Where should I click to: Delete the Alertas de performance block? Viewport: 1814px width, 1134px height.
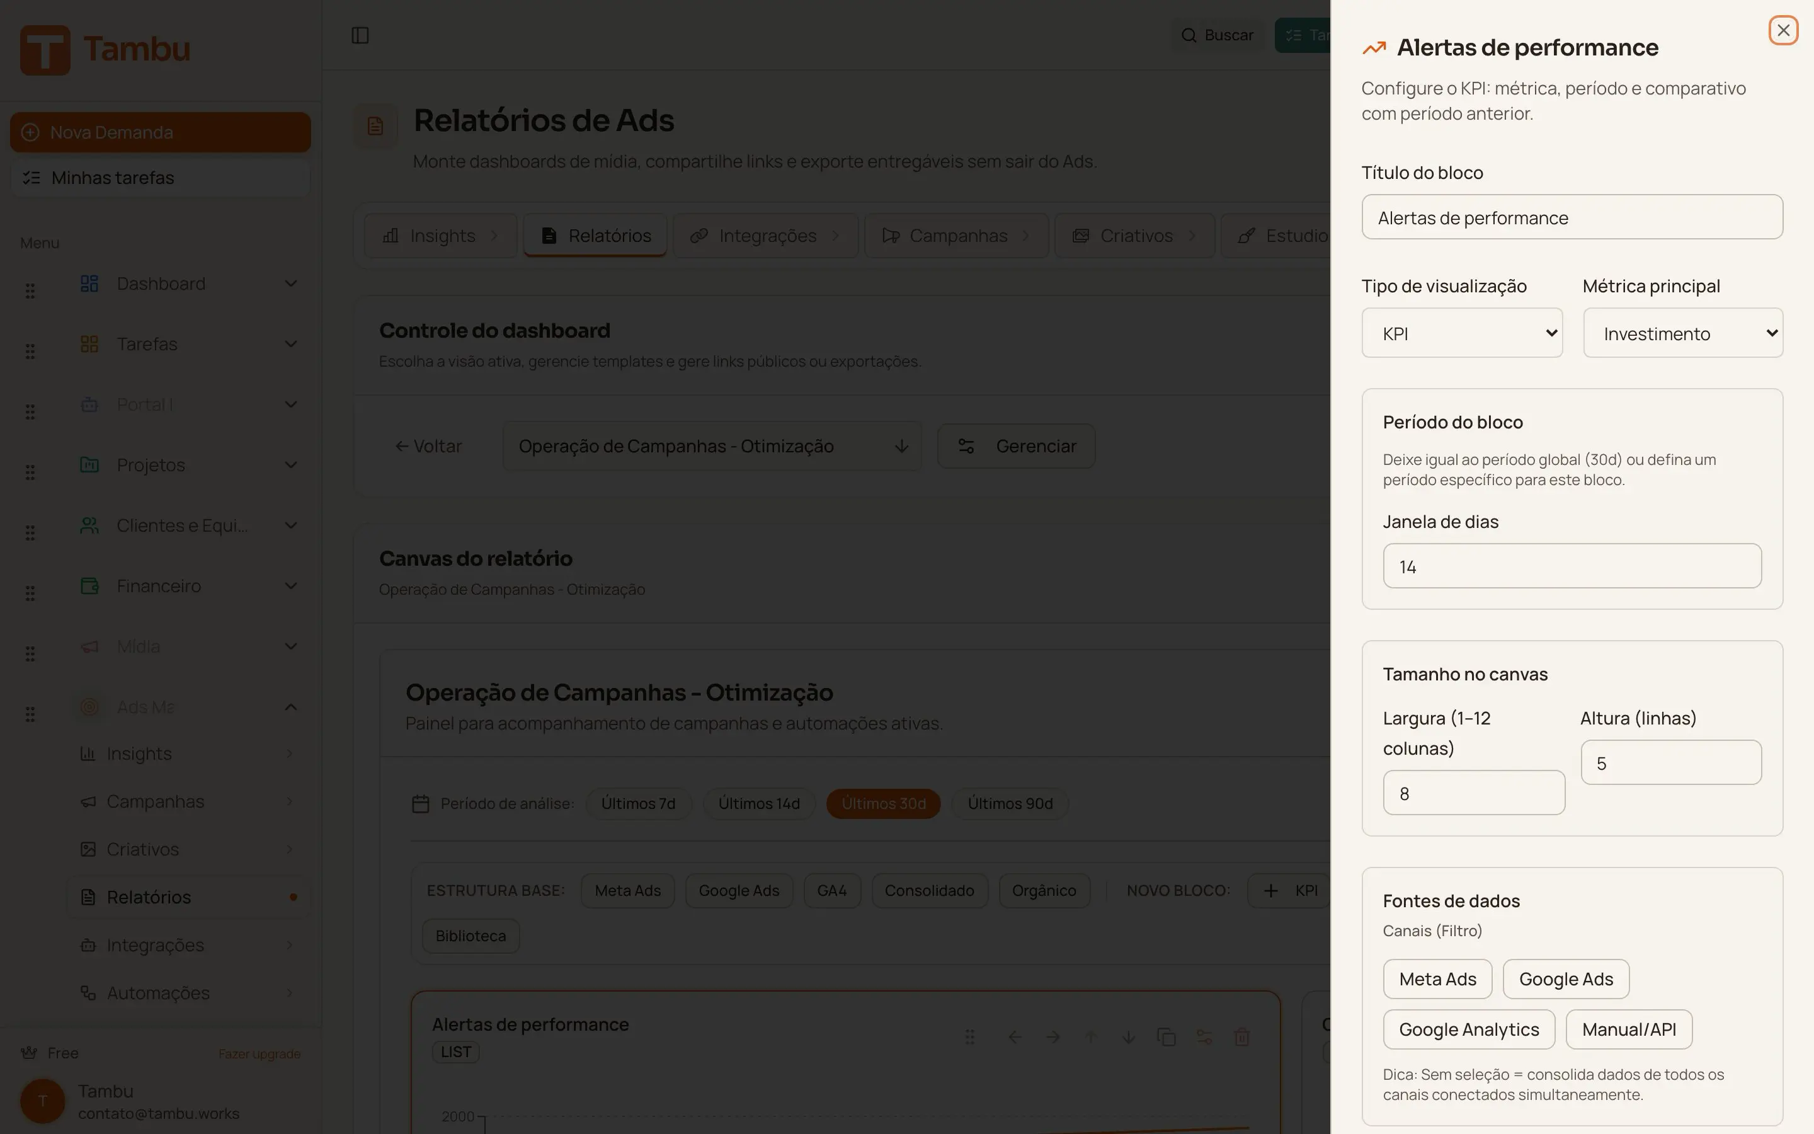coord(1242,1037)
